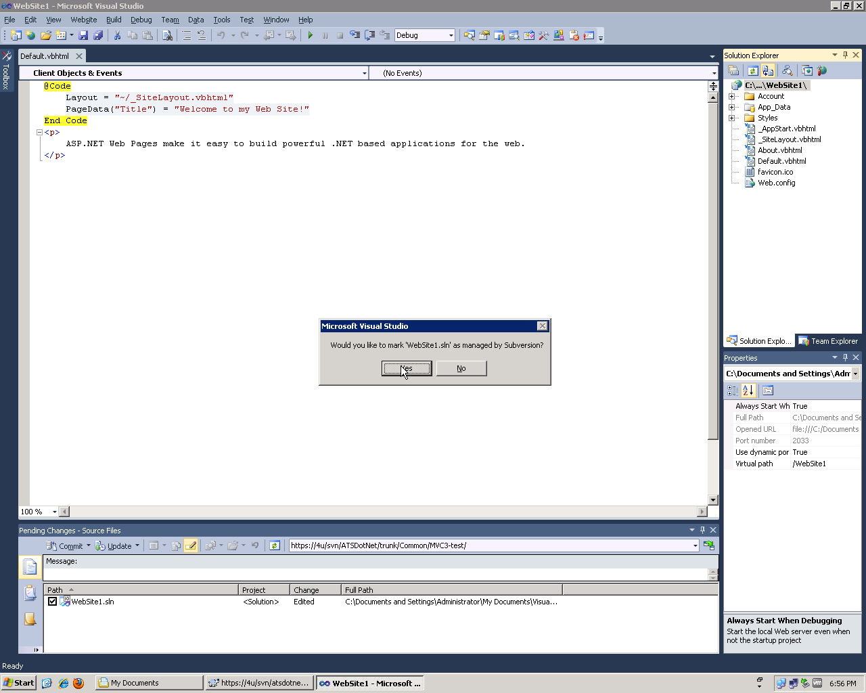This screenshot has height=693, width=866.
Task: Click the Firefox icon in Quick Launch
Action: coord(78,683)
